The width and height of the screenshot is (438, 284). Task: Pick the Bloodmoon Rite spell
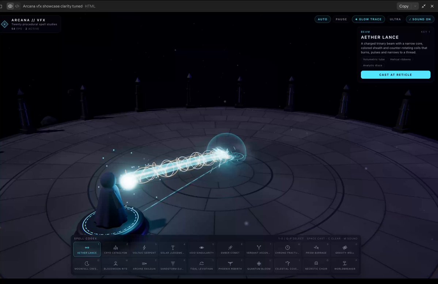click(116, 265)
